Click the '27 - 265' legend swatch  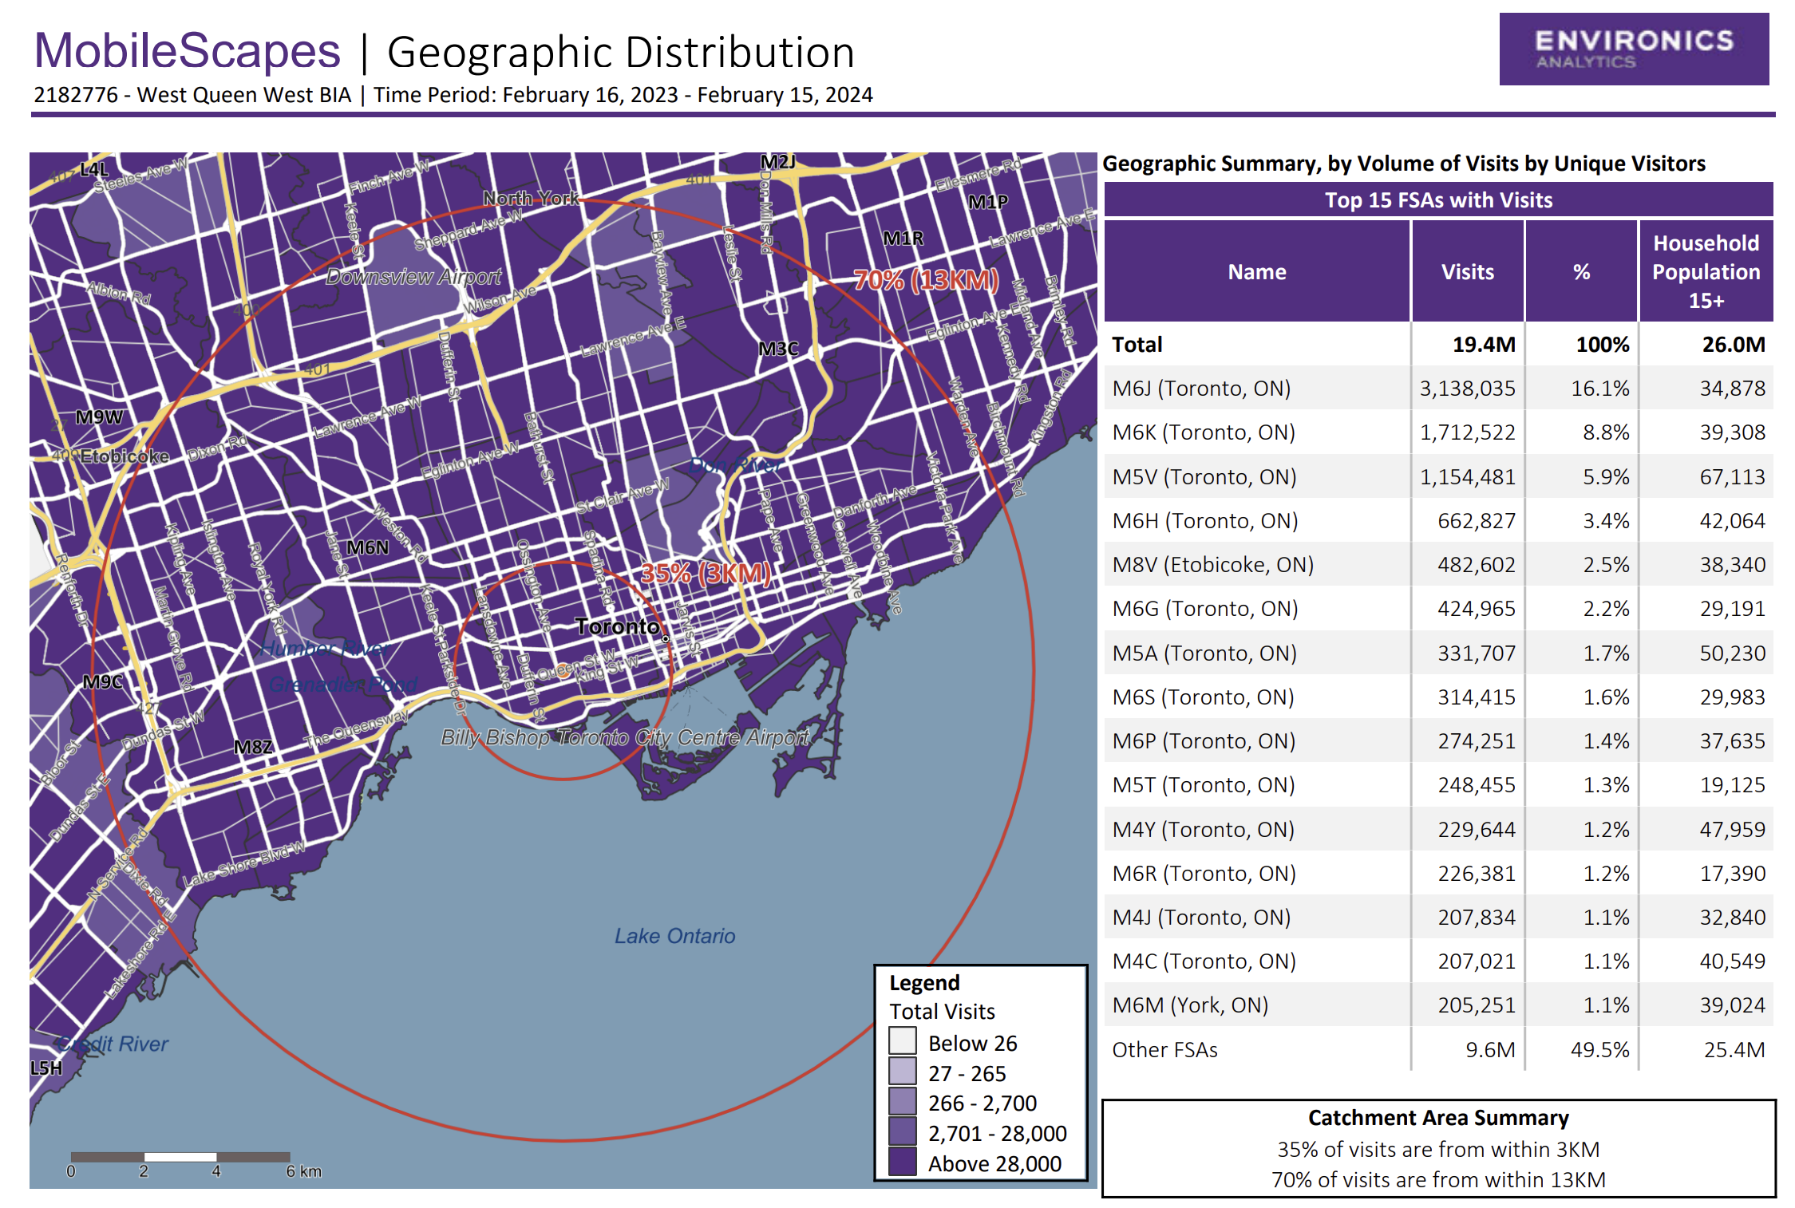tap(902, 1071)
